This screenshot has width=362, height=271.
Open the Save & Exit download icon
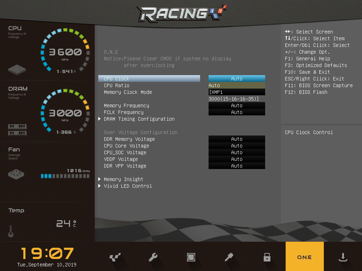343,257
